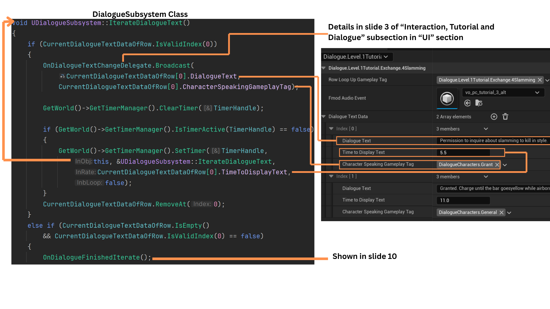550x309 pixels.
Task: Collapse the Index [0] array element
Action: click(331, 129)
